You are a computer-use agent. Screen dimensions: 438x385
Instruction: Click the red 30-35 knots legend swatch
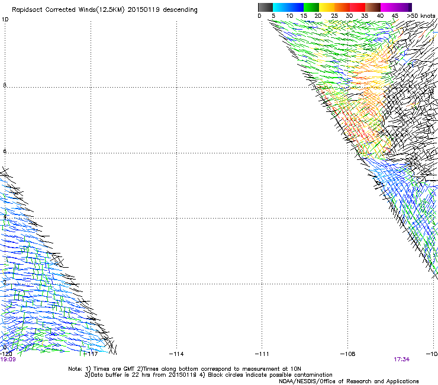pyautogui.click(x=358, y=7)
